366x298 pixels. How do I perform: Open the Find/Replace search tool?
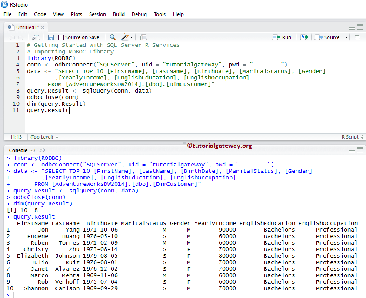pos(113,37)
